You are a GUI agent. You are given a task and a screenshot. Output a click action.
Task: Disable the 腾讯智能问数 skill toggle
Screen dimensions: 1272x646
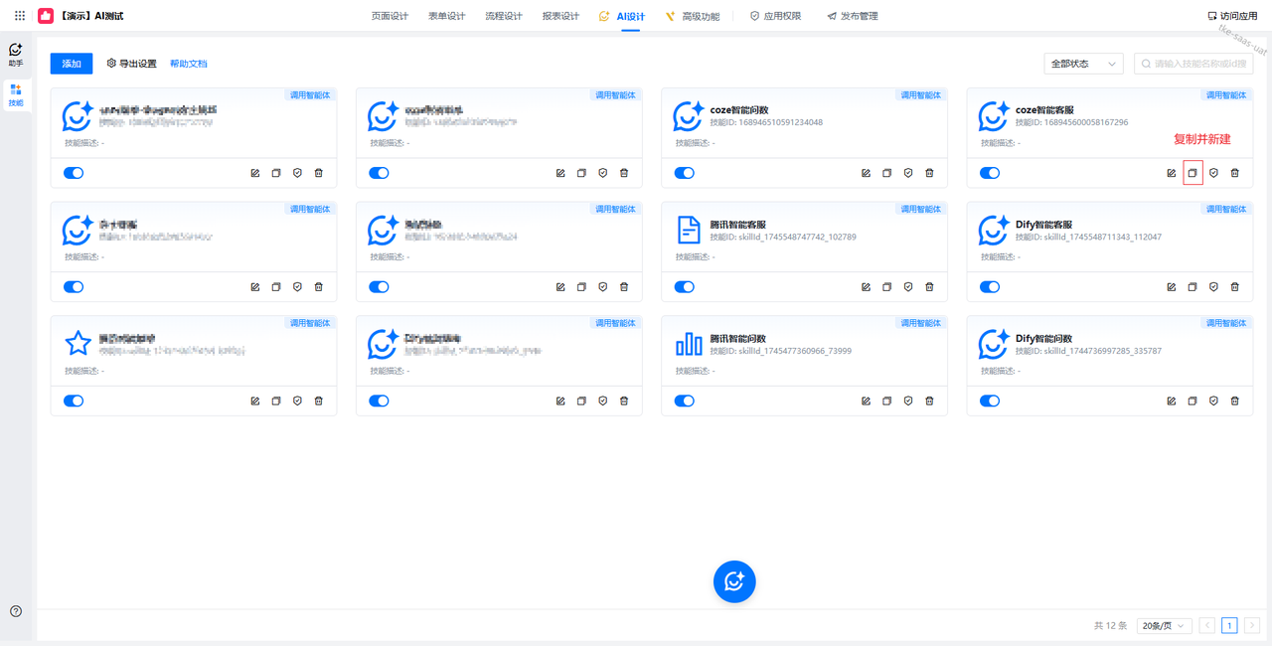[x=684, y=402]
